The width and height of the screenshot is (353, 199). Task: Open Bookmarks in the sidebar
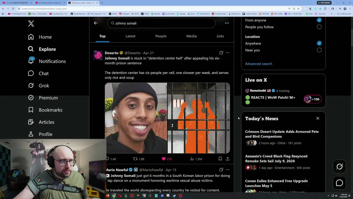click(x=45, y=110)
